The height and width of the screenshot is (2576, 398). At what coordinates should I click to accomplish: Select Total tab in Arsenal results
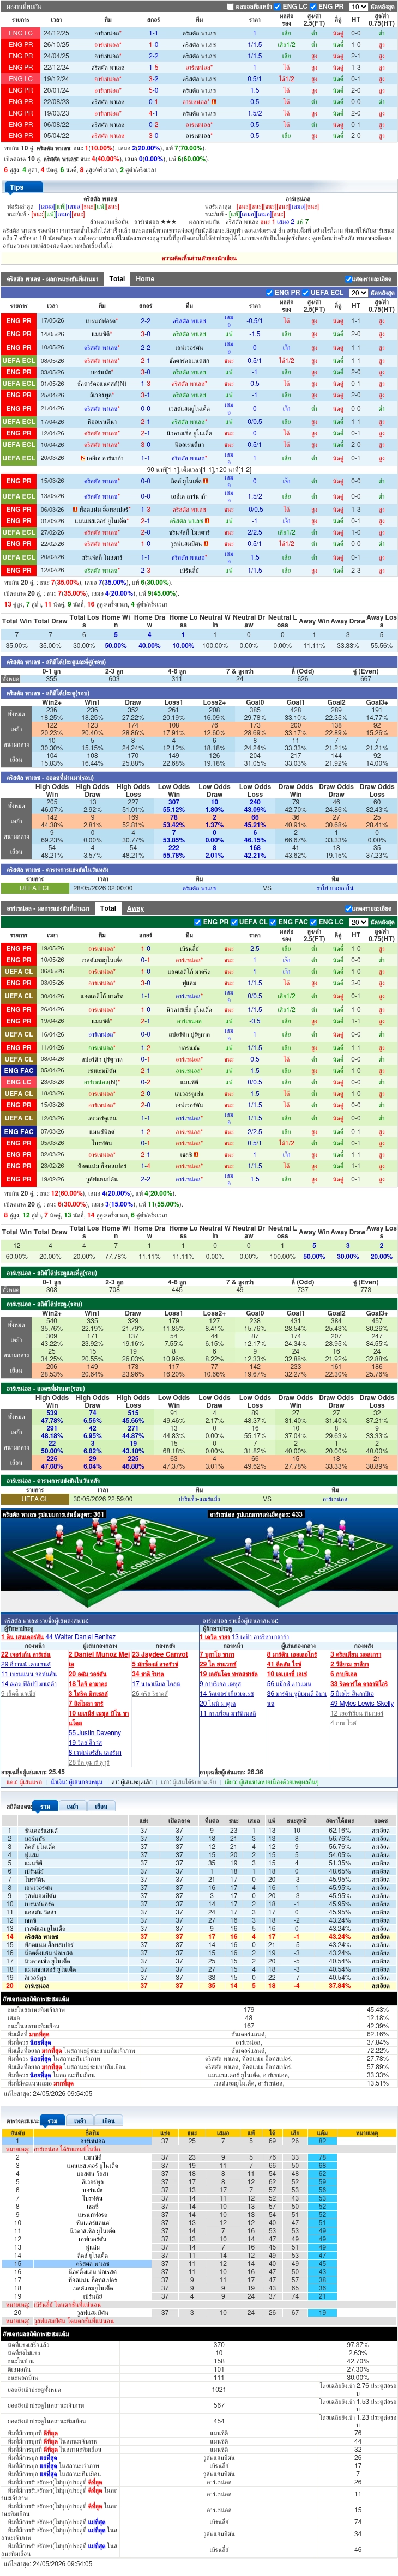point(107,908)
